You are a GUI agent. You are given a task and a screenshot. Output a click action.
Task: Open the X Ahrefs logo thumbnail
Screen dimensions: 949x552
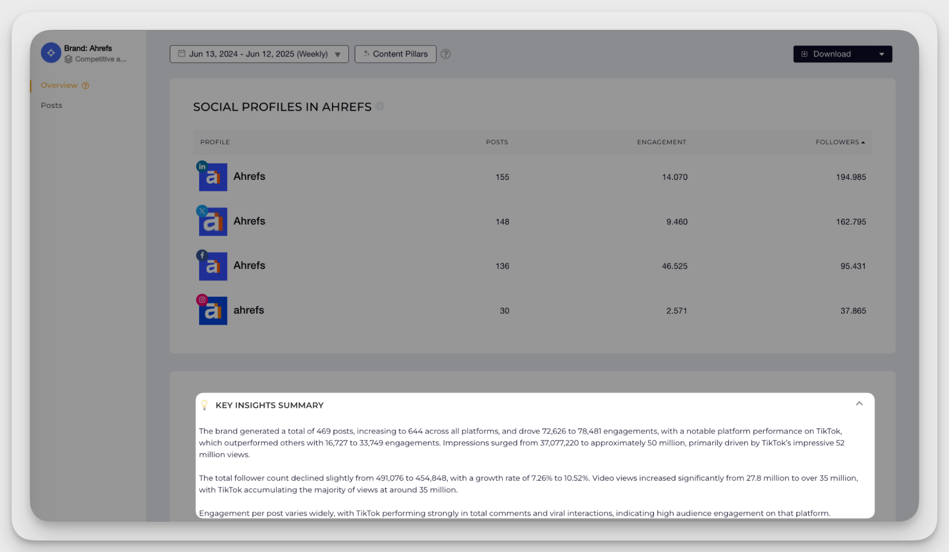point(213,222)
